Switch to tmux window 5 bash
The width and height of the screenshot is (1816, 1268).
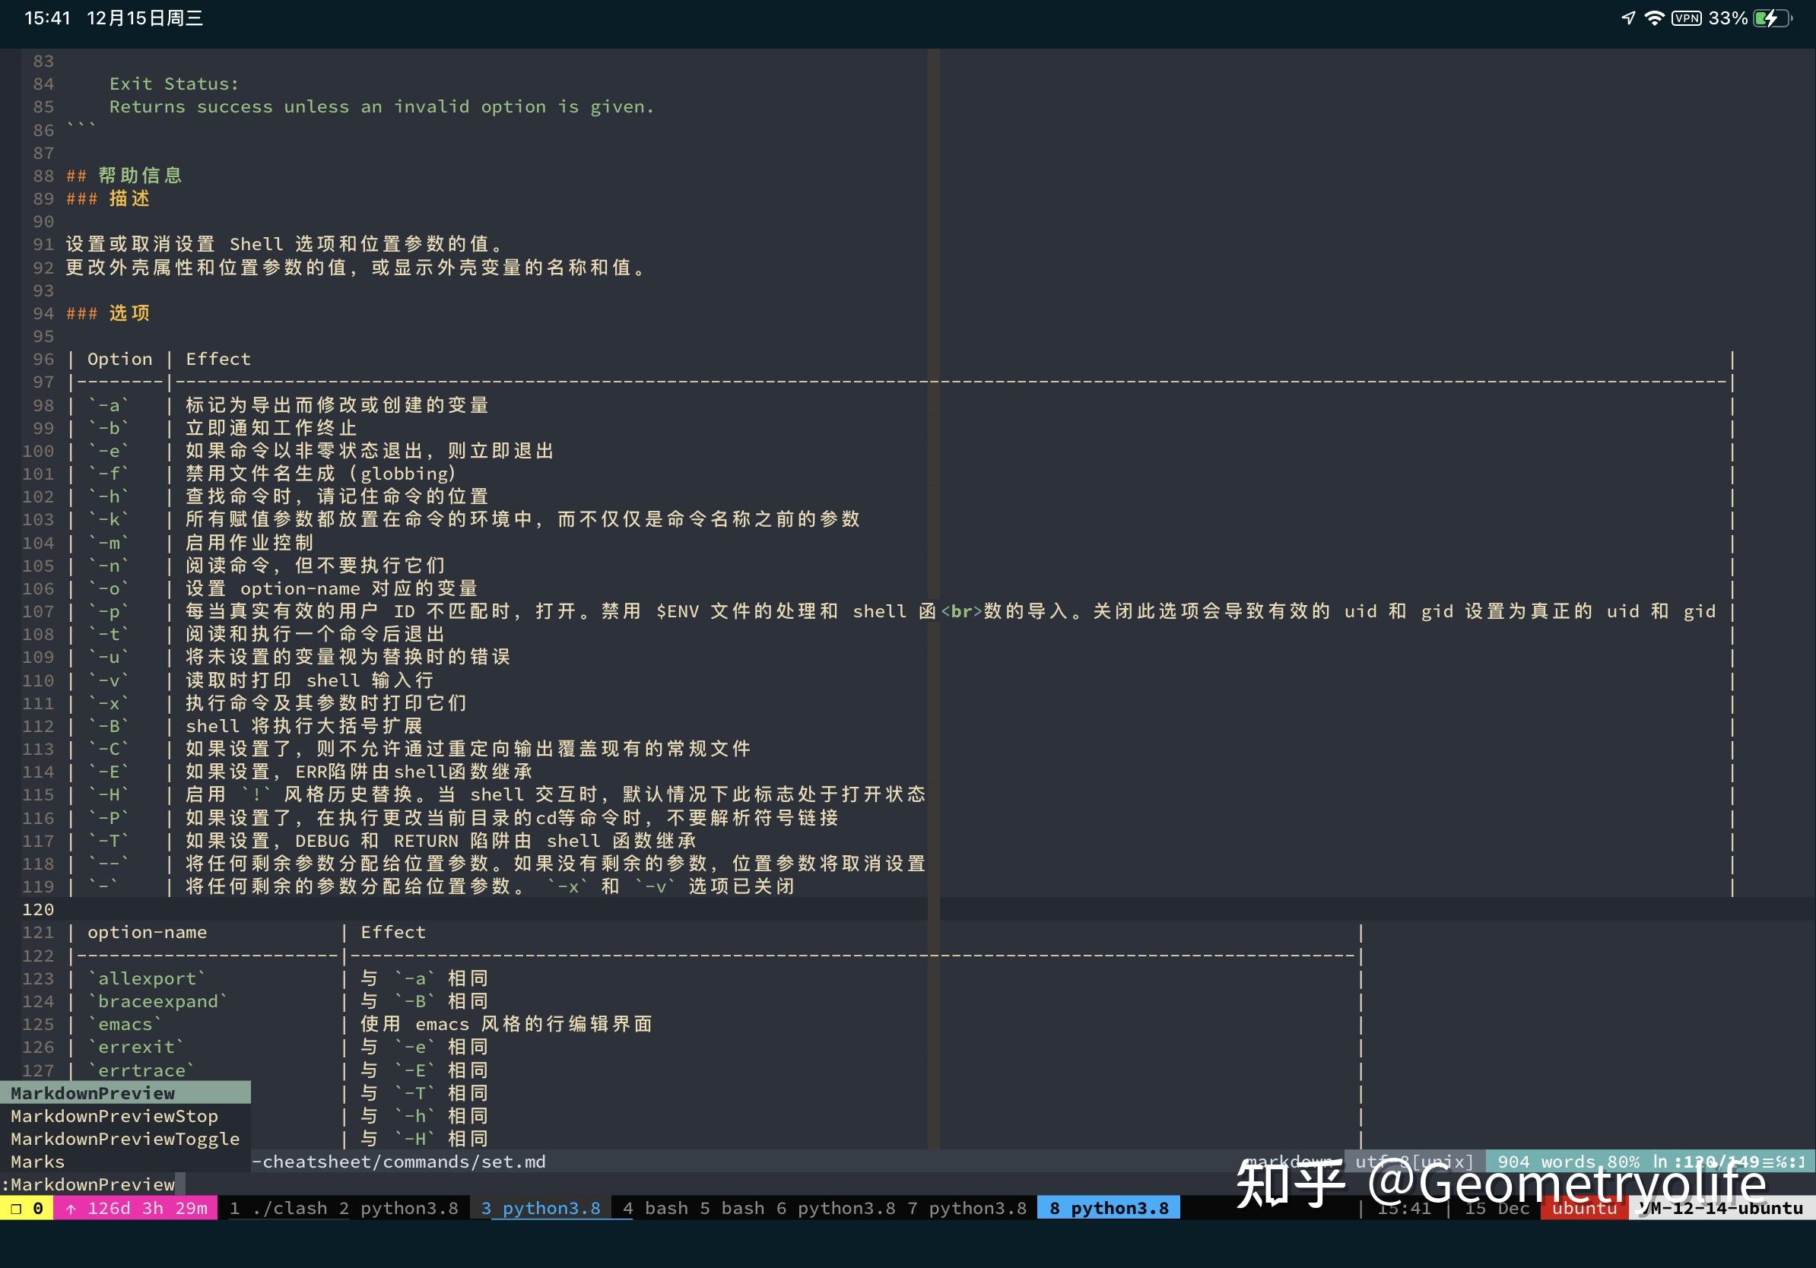733,1208
